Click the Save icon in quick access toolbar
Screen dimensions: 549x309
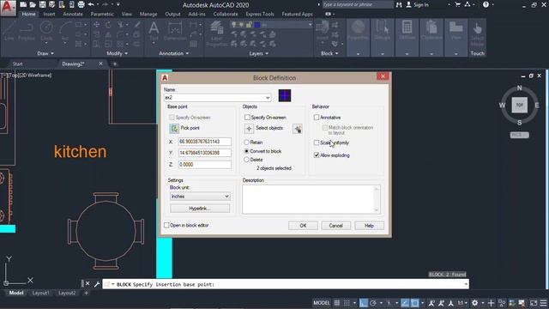tap(42, 4)
